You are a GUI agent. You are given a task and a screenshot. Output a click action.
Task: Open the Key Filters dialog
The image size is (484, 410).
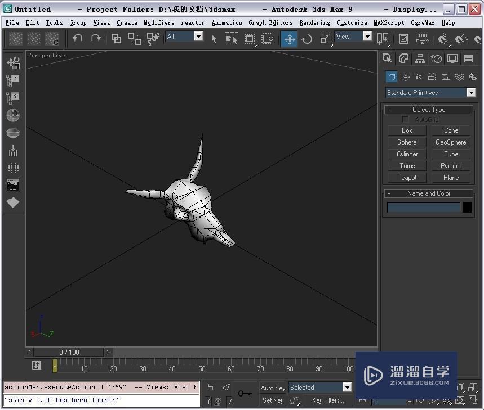[x=328, y=400]
